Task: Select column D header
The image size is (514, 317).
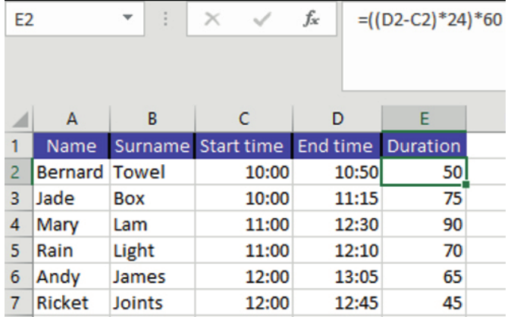Action: (337, 119)
